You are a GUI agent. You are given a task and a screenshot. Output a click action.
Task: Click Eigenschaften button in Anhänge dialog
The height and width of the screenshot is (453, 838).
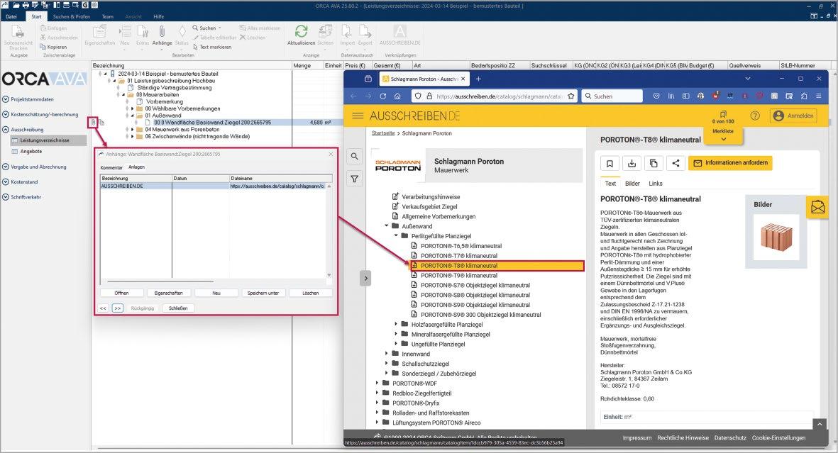click(x=168, y=293)
